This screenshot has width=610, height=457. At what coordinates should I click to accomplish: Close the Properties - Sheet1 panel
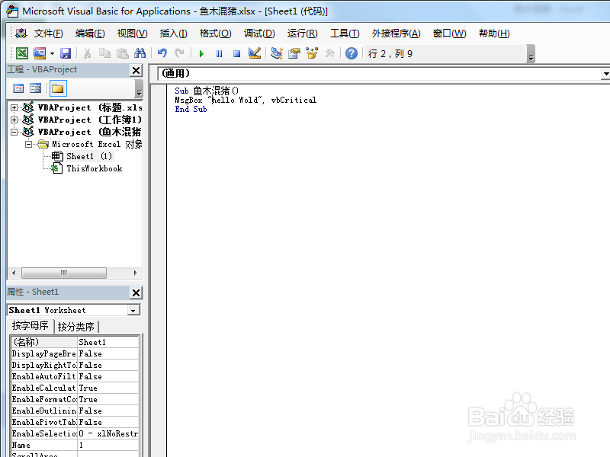[136, 292]
